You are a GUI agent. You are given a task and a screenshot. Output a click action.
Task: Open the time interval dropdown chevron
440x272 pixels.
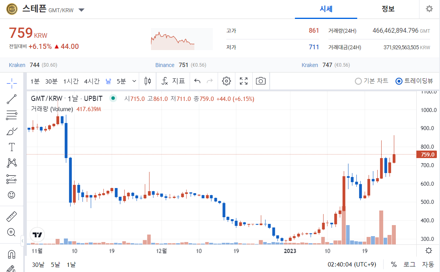134,81
